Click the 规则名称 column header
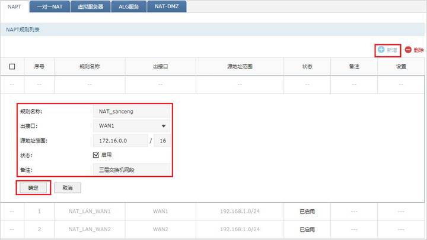Viewport: 427px width, 240px height. tap(90, 67)
